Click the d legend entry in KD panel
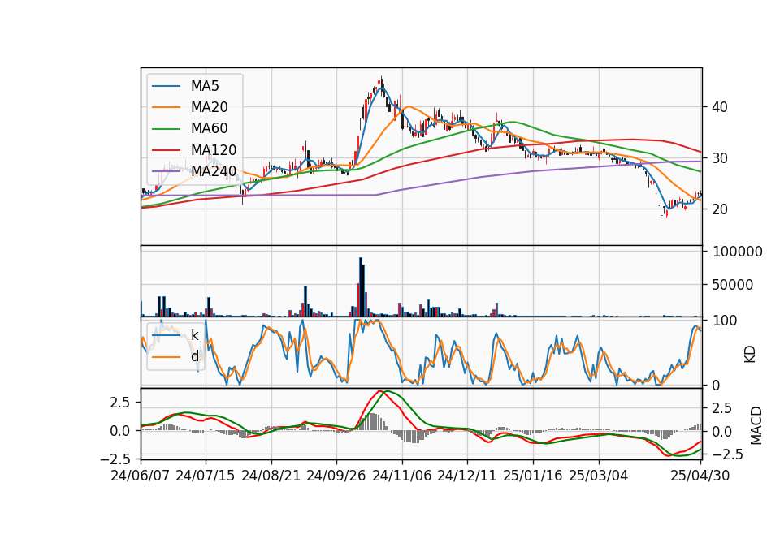 click(x=194, y=356)
